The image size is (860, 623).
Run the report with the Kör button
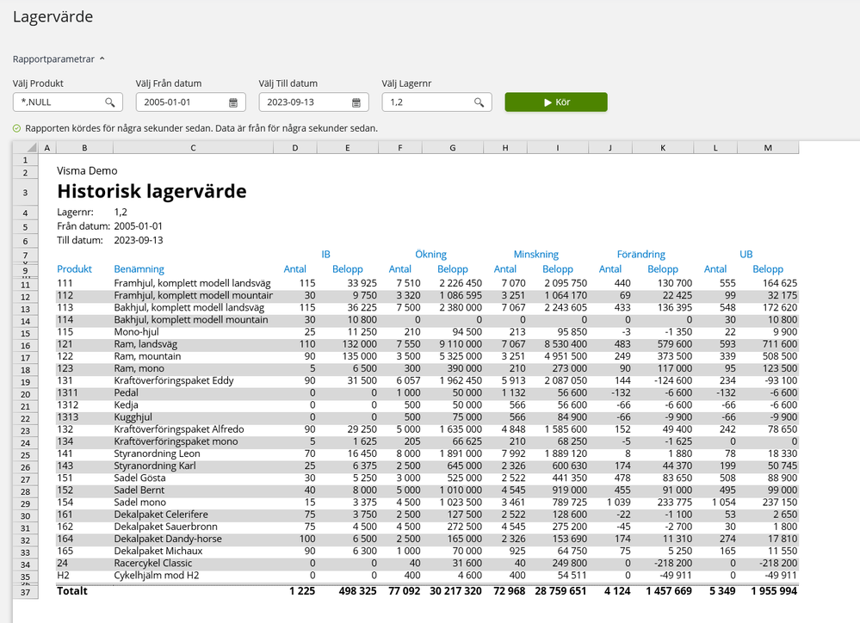pyautogui.click(x=556, y=102)
